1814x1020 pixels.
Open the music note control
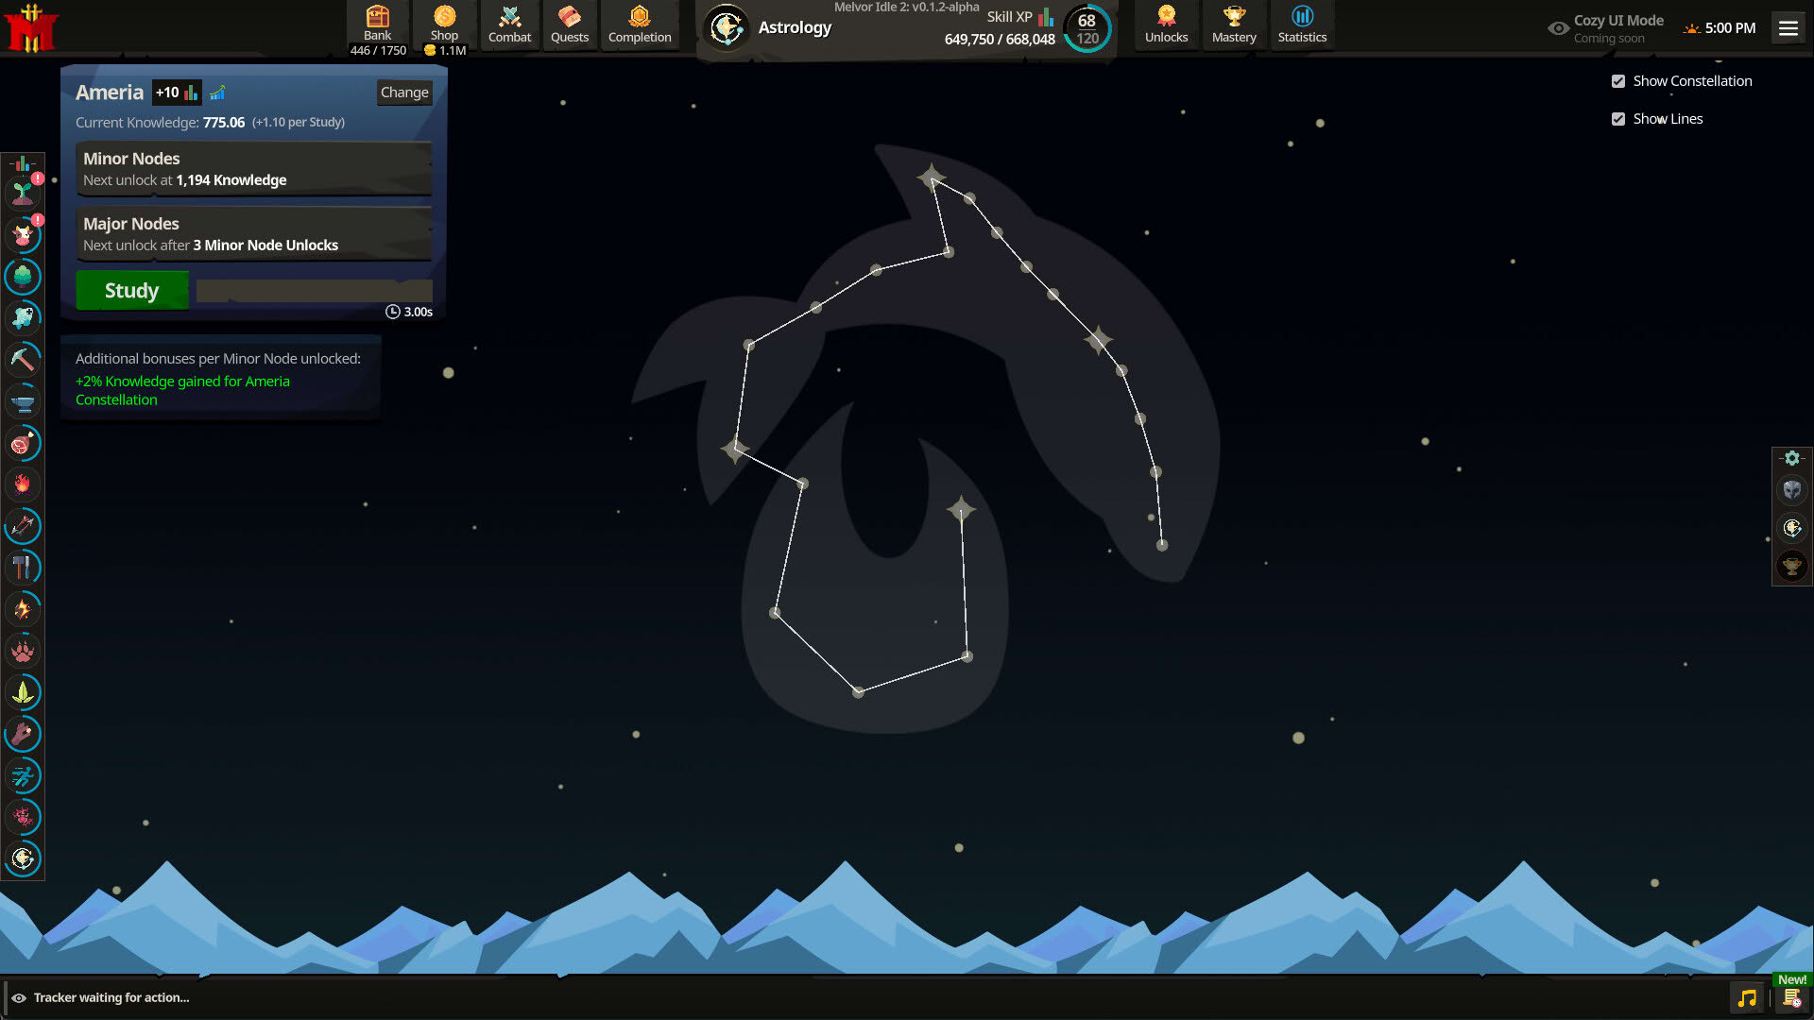1748,997
